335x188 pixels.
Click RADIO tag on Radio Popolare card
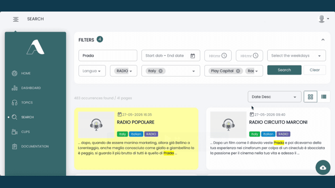[x=151, y=134]
